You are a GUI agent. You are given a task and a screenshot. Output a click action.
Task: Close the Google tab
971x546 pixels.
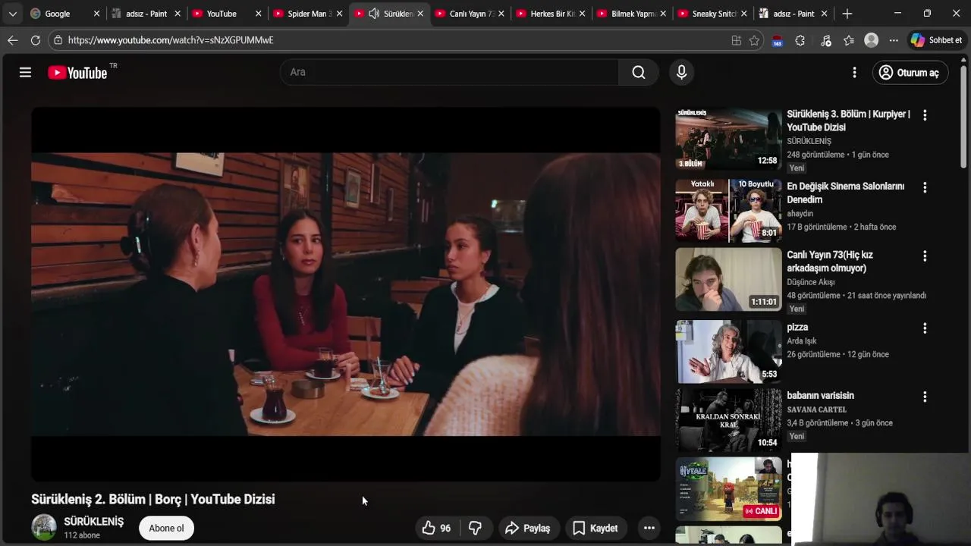click(x=96, y=14)
